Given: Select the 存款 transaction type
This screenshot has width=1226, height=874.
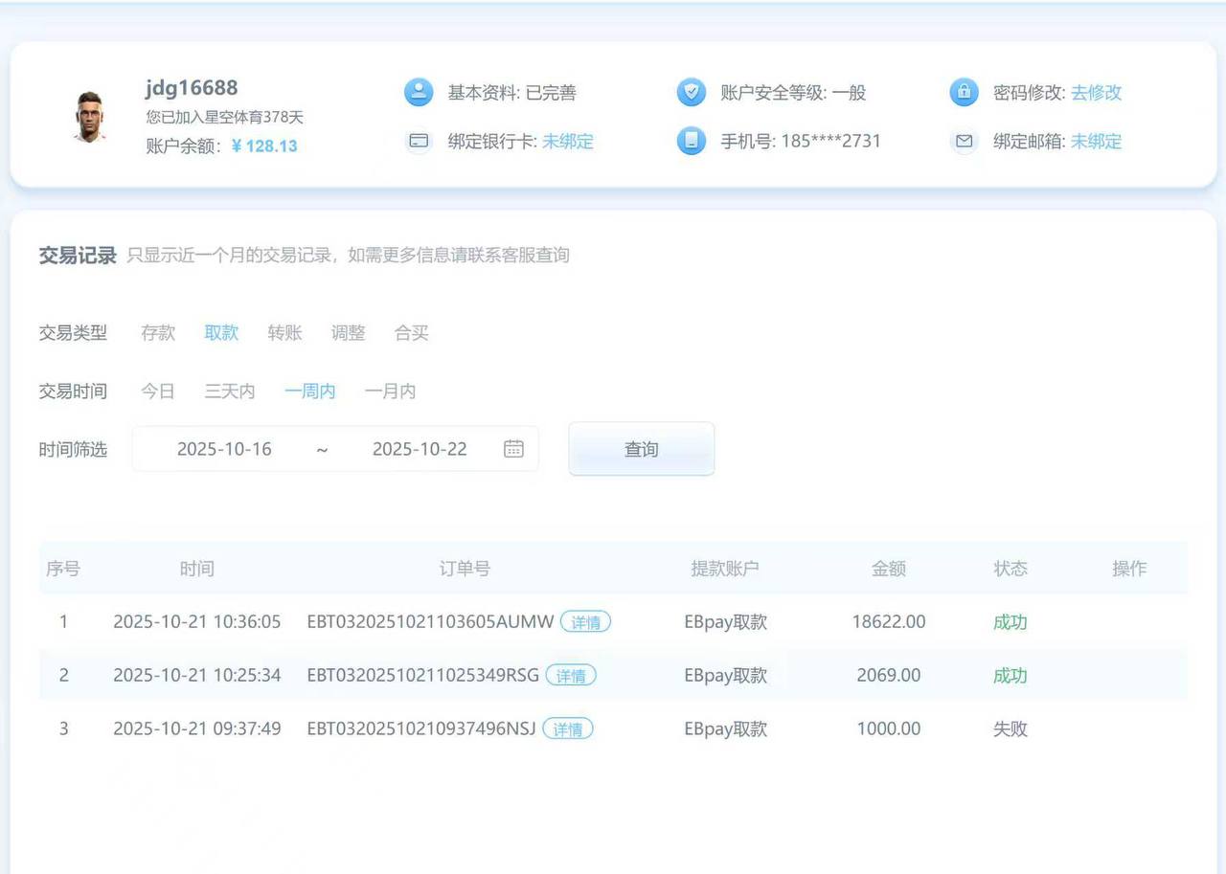Looking at the screenshot, I should [158, 333].
